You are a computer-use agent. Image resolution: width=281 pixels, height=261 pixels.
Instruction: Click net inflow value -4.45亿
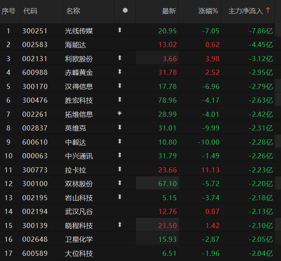tap(261, 44)
